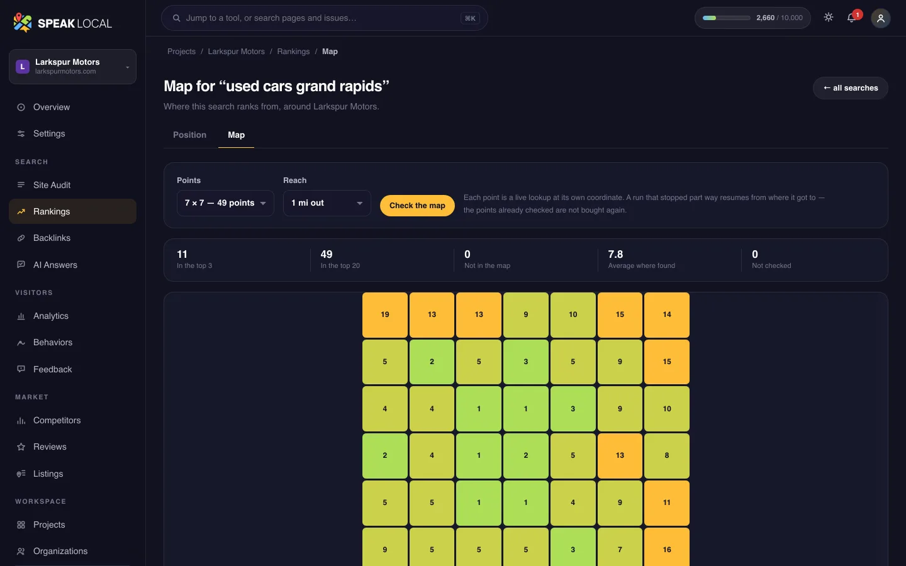Click the Competitors chart icon
906x566 pixels.
(21, 421)
